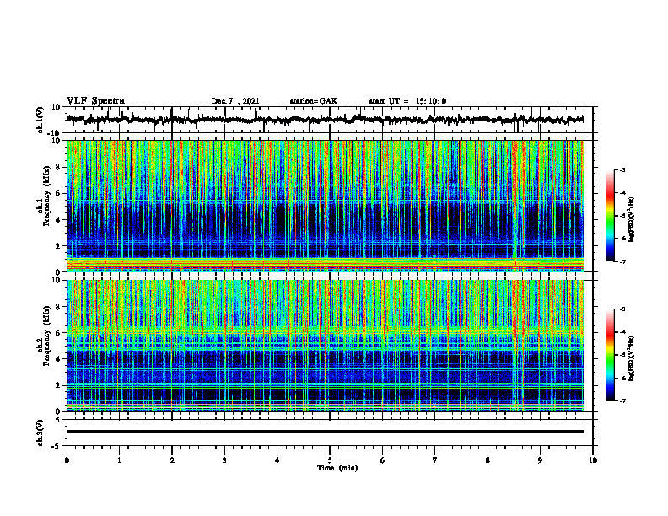Click inside the ch.1 spectrogram panel
The image size is (668, 516).
click(326, 206)
